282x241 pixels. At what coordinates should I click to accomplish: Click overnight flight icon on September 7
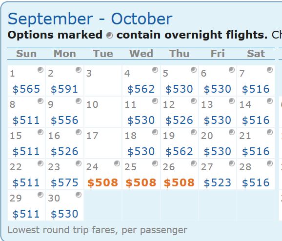tap(270, 70)
